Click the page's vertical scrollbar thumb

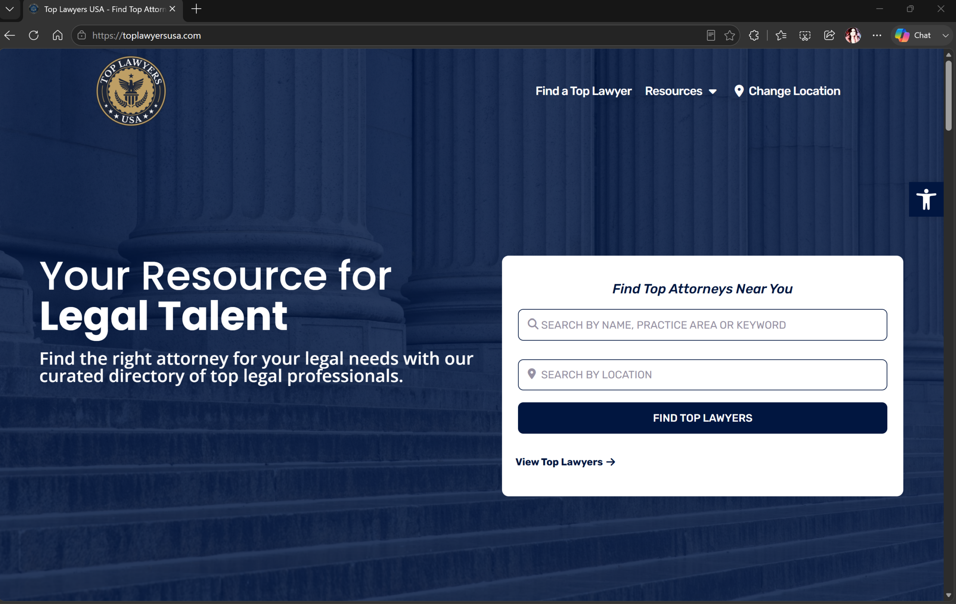pyautogui.click(x=948, y=95)
